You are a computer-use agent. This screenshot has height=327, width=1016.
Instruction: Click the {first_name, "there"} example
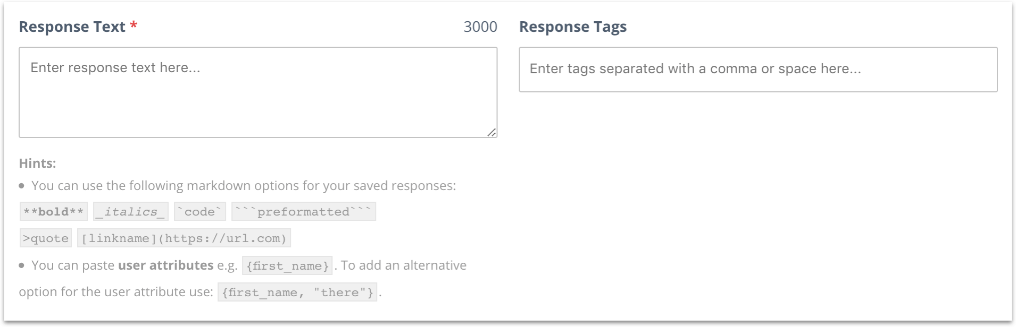point(297,292)
